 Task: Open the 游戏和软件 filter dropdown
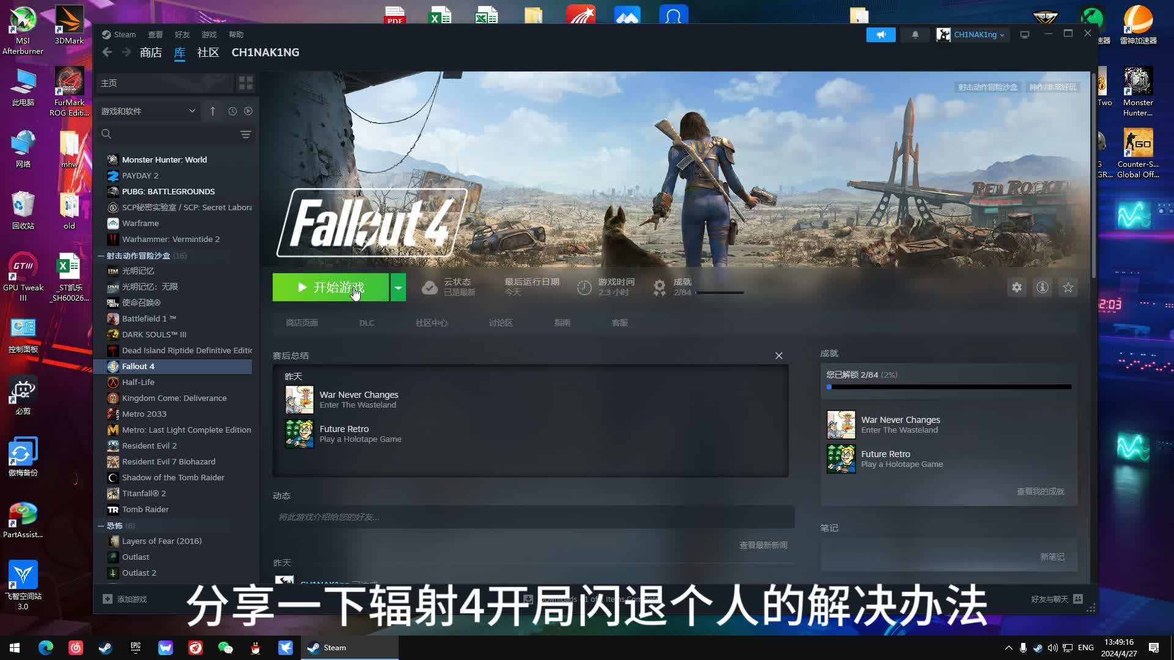[148, 111]
